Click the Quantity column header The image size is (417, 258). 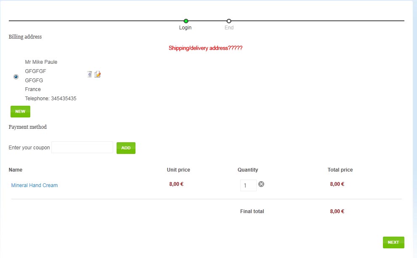point(247,170)
